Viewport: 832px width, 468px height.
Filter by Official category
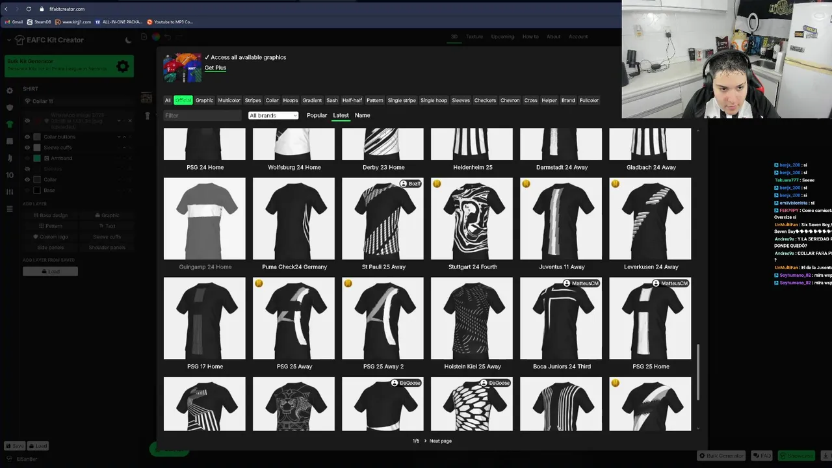[183, 100]
